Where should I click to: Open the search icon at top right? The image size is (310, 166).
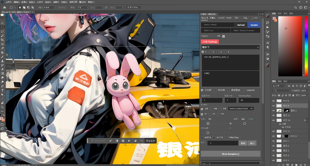(296, 8)
